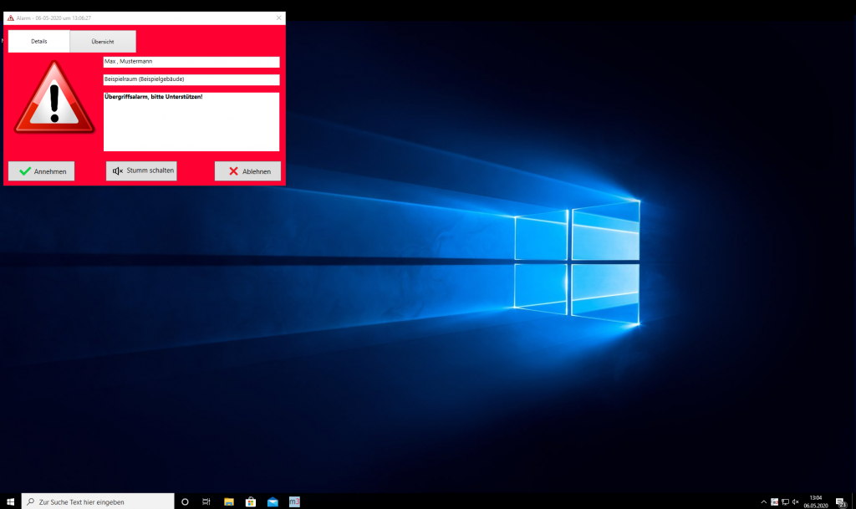This screenshot has width=856, height=509.
Task: Click the alarm icon in dialog title bar
Action: click(x=10, y=18)
